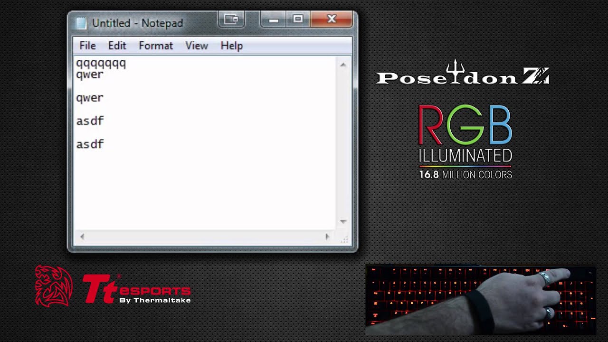Click the Notepad document icon in title bar
This screenshot has width=608, height=342.
(81, 23)
